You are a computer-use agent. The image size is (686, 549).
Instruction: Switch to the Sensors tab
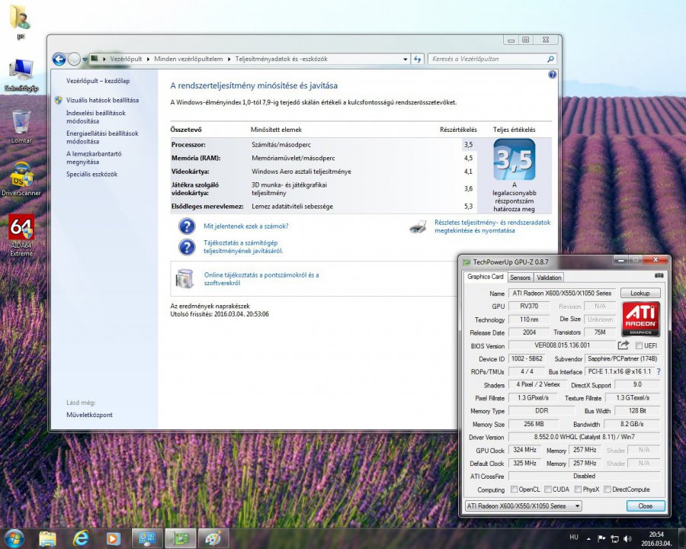click(x=520, y=278)
